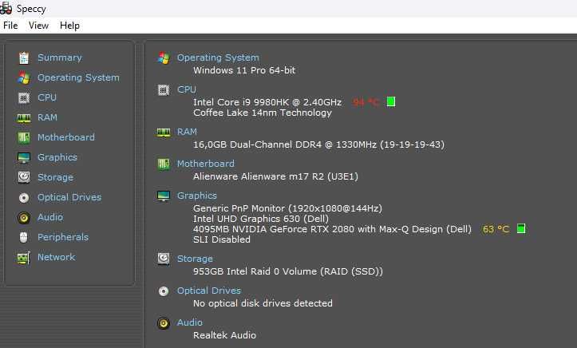Click the green GPU temperature indicator
The width and height of the screenshot is (577, 348).
(x=521, y=228)
